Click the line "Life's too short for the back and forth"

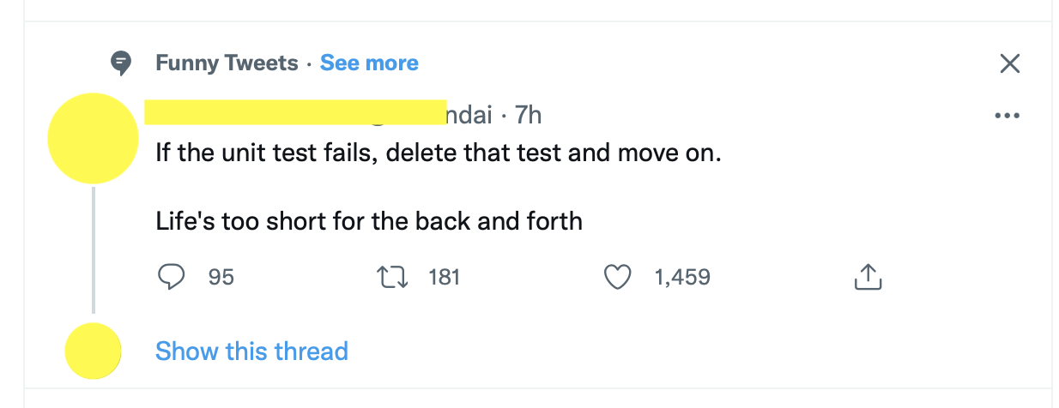pyautogui.click(x=369, y=221)
